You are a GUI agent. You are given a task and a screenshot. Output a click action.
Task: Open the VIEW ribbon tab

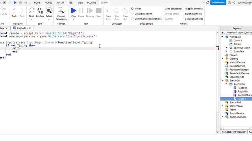pos(80,3)
